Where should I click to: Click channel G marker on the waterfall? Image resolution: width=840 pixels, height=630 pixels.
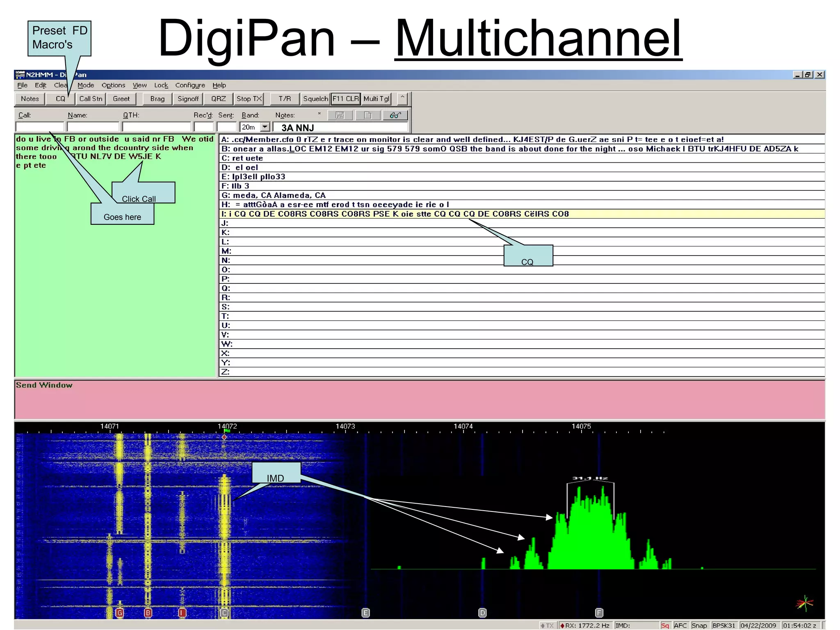click(119, 613)
